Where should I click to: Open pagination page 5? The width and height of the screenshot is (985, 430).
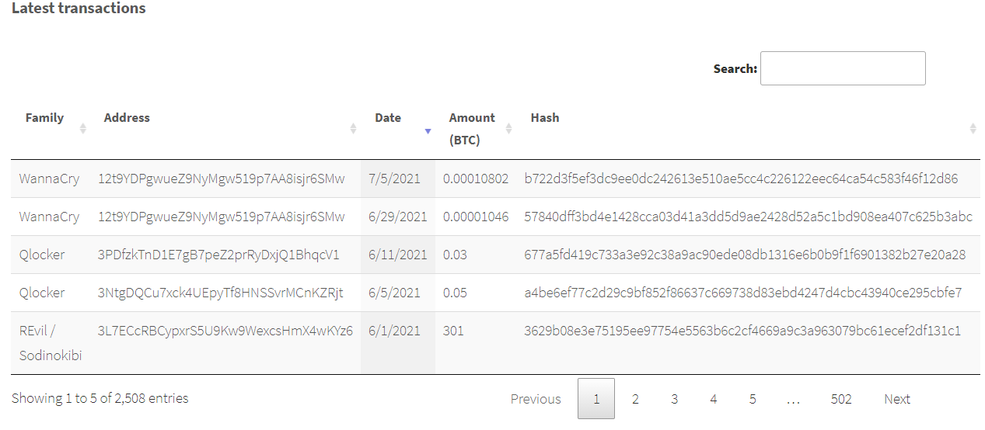point(753,399)
